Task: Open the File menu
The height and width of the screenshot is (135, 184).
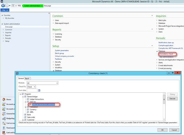Action: (5, 10)
